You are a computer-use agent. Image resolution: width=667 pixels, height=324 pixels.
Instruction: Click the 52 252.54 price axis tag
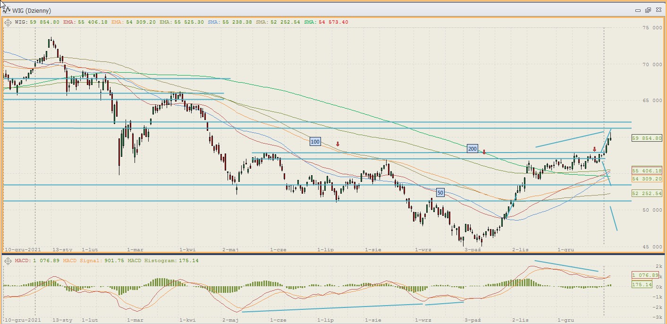point(646,194)
